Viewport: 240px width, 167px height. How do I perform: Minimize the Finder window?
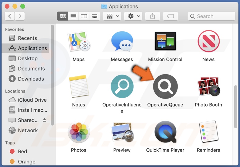coord(15,6)
